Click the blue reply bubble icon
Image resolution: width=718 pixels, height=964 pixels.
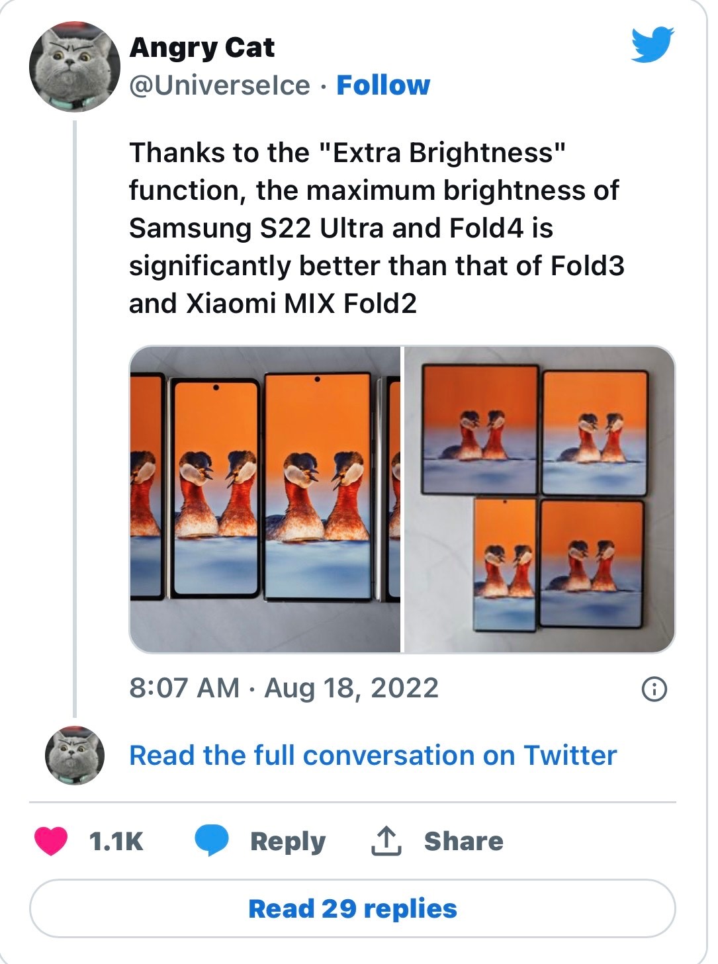click(x=211, y=841)
